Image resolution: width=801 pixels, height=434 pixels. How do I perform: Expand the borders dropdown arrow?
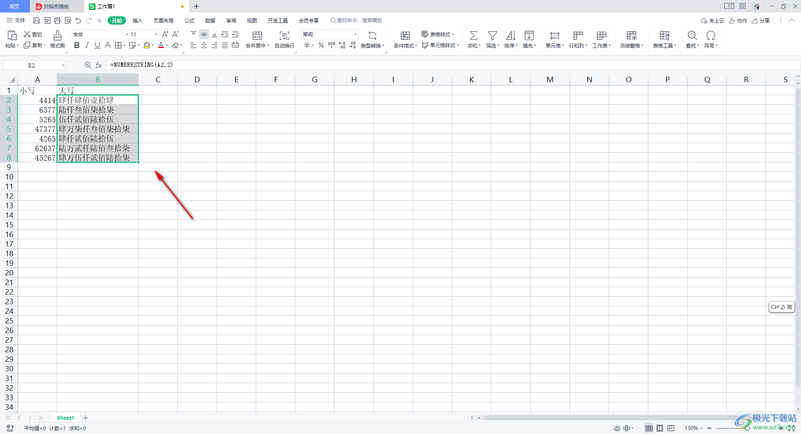point(124,45)
